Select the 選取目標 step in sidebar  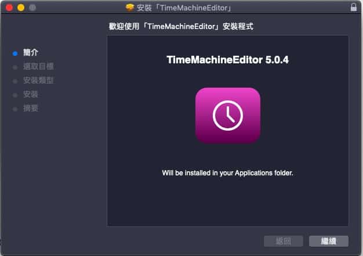(38, 67)
